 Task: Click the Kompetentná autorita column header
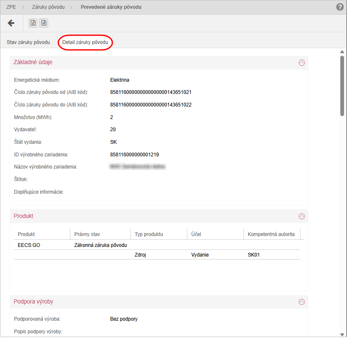[x=271, y=234]
